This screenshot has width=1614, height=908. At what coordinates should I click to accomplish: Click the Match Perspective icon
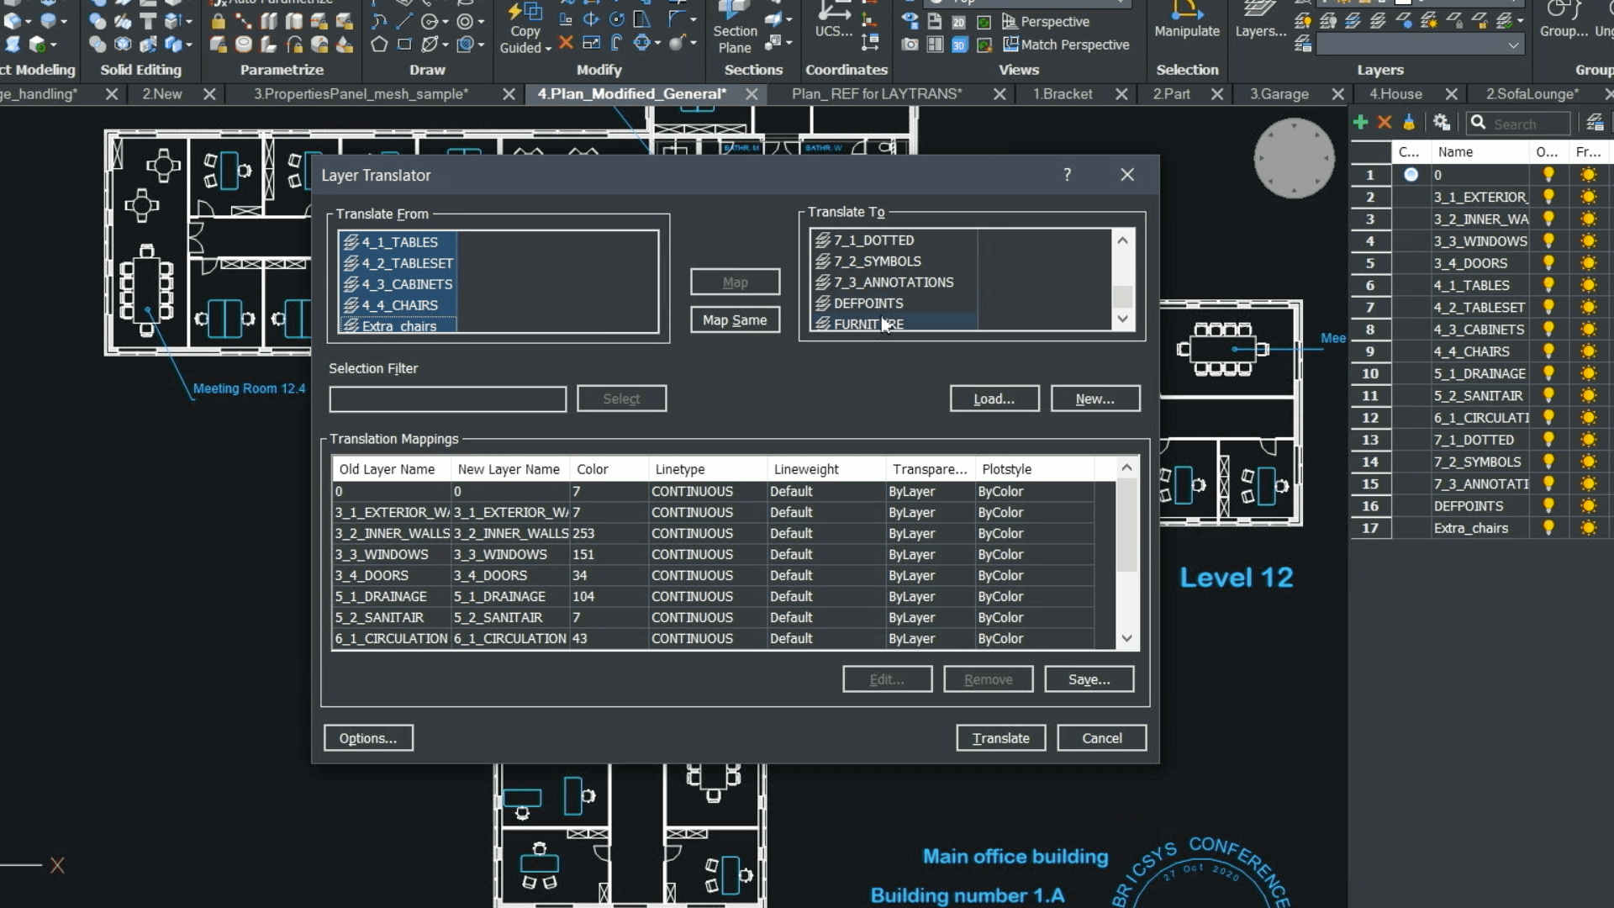click(x=1012, y=45)
